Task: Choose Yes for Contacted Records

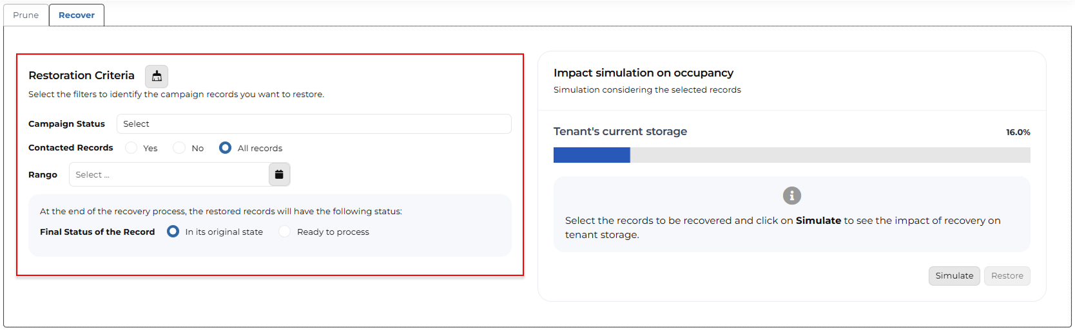Action: tap(131, 148)
